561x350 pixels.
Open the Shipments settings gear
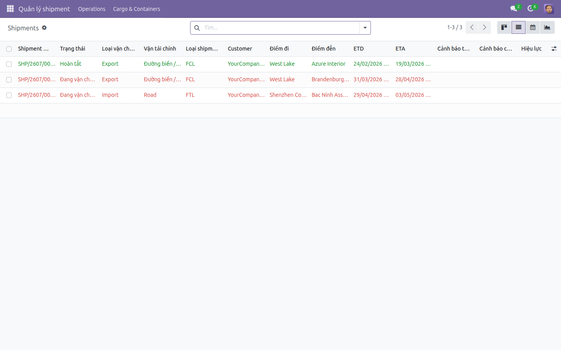(44, 28)
